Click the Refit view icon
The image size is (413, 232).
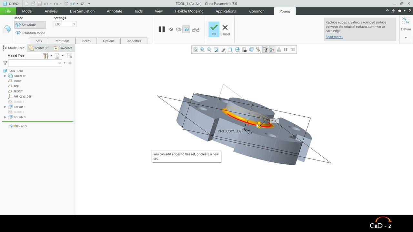(x=195, y=50)
